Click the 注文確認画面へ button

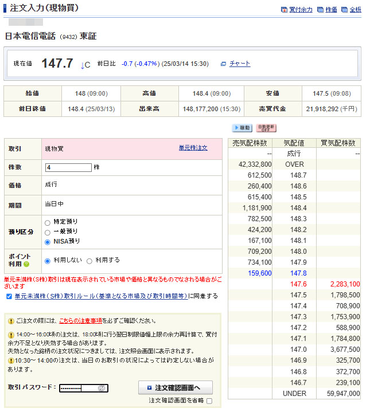coord(176,388)
